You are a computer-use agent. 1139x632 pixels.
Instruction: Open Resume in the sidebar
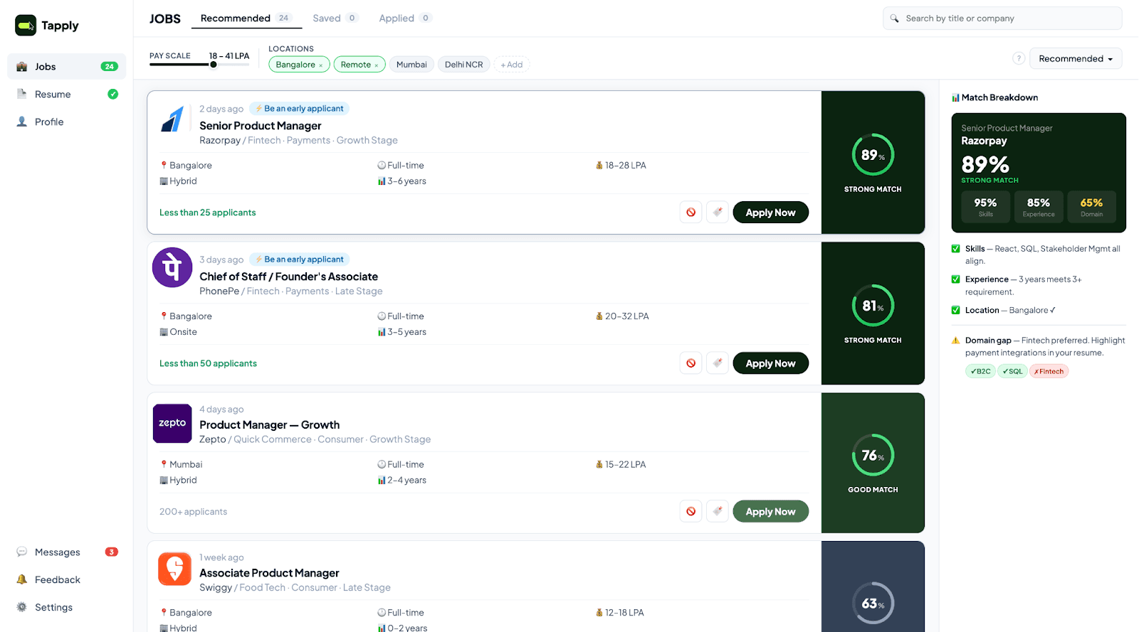(66, 95)
